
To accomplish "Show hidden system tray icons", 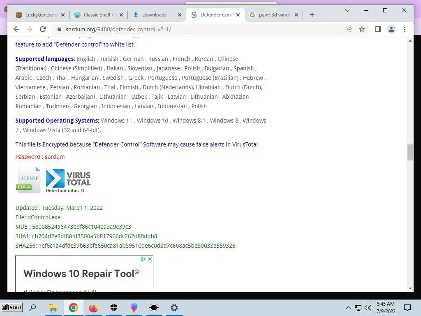I will pyautogui.click(x=348, y=308).
